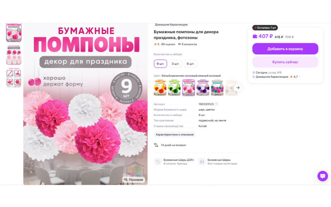The width and height of the screenshot is (331, 207).
Task: Select the 9 шт. quantity option
Action: (160, 64)
